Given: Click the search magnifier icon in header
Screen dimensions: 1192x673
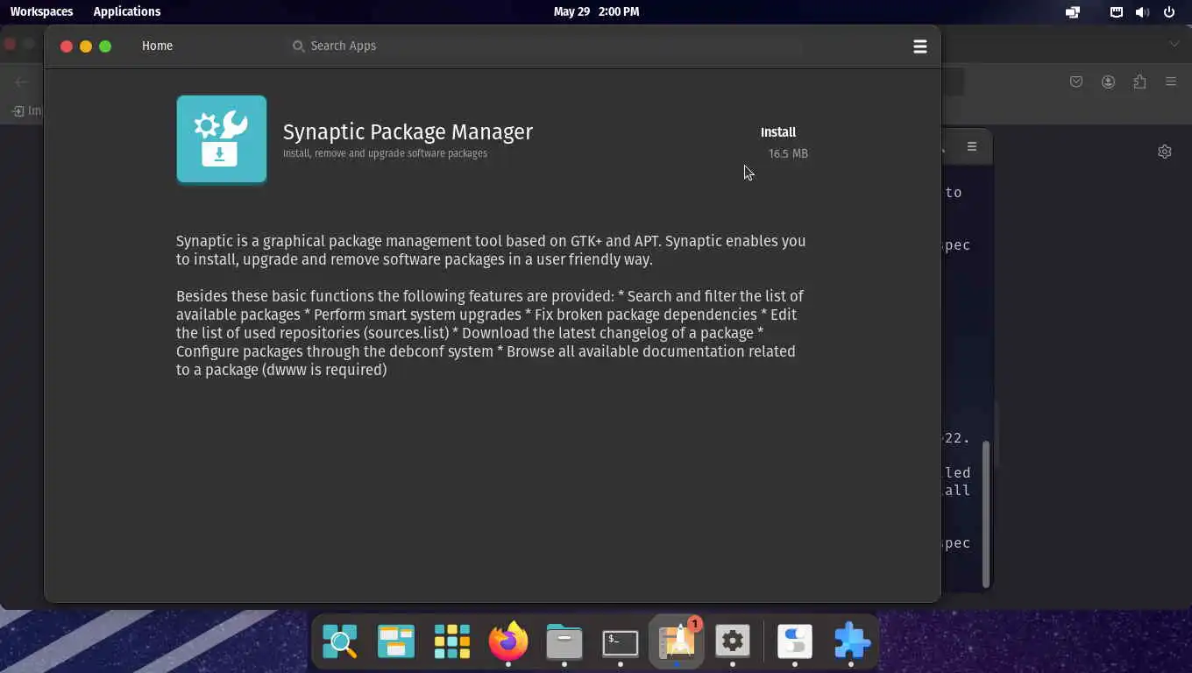Looking at the screenshot, I should tap(298, 46).
